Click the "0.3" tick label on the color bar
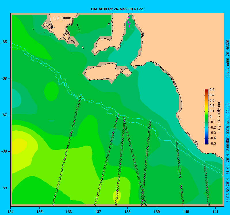This screenshot has width=230, height=215. pos(212,101)
